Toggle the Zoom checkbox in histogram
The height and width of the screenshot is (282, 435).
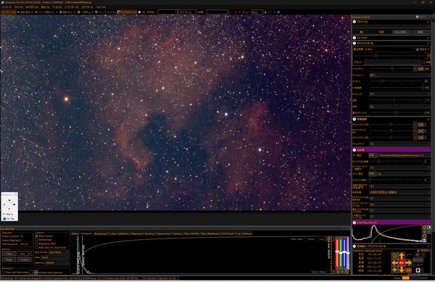[305, 239]
